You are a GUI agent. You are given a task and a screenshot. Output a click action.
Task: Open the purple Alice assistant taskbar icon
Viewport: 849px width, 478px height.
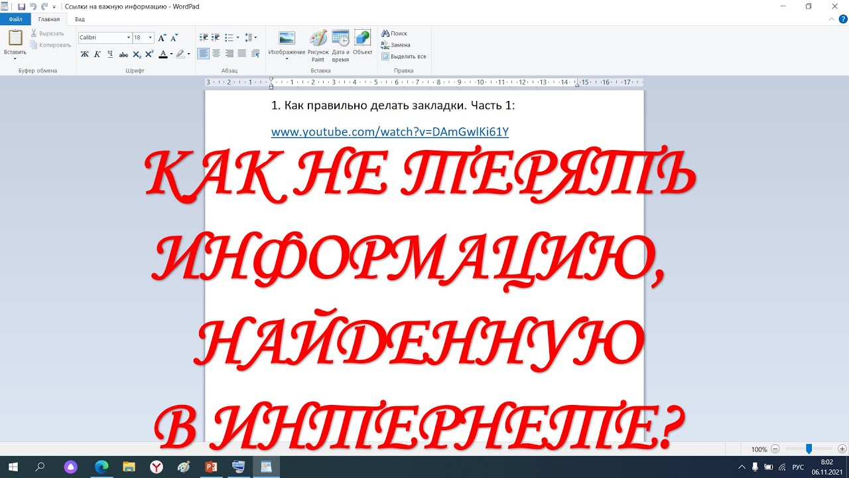tap(72, 467)
